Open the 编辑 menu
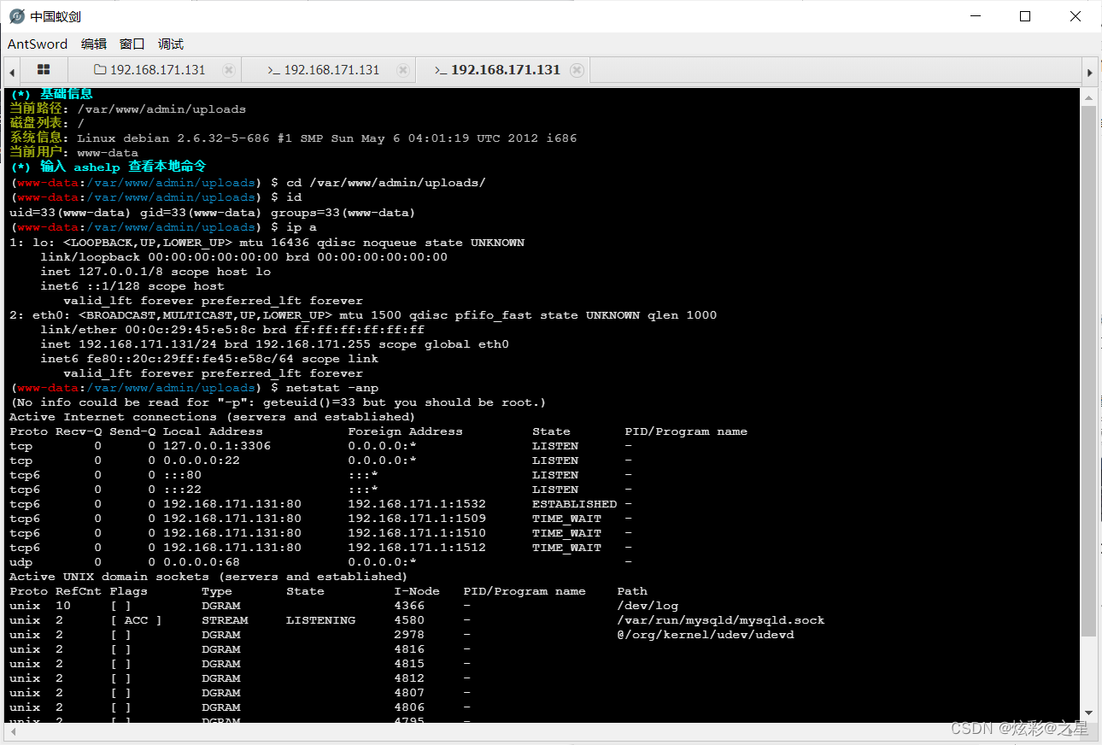 pos(94,44)
